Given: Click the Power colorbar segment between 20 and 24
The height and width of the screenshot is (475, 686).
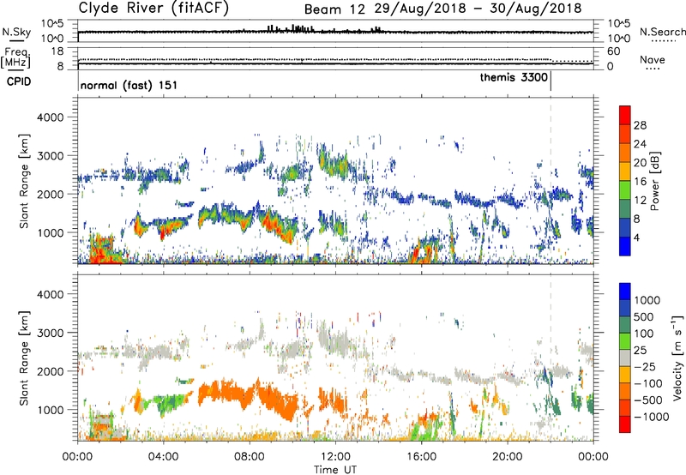Looking at the screenshot, I should point(625,153).
